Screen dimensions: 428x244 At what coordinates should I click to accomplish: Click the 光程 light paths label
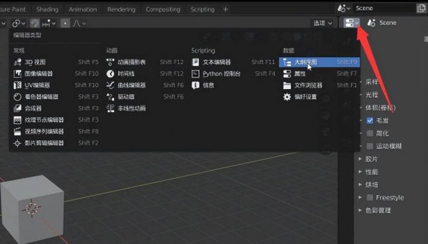point(372,95)
